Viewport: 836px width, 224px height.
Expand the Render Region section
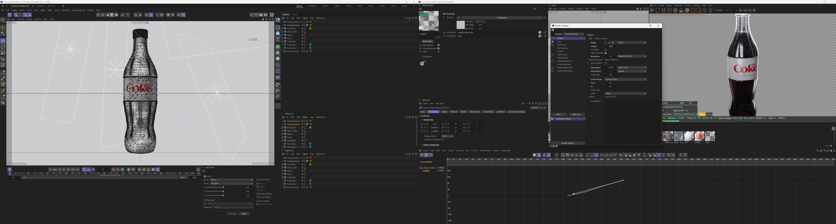[x=588, y=63]
